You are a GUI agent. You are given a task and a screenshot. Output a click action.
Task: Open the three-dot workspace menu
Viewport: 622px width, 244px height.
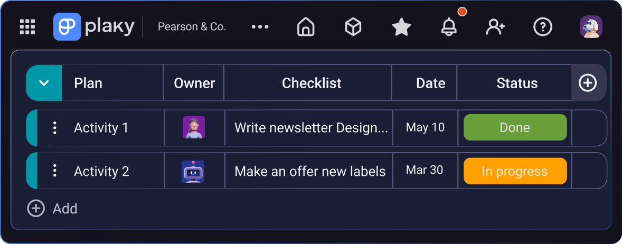pyautogui.click(x=260, y=27)
